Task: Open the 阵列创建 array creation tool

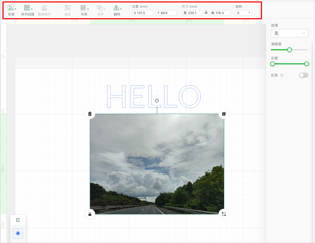Action: pos(28,10)
